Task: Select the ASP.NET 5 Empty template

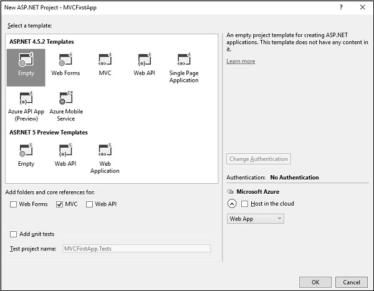Action: [x=26, y=152]
